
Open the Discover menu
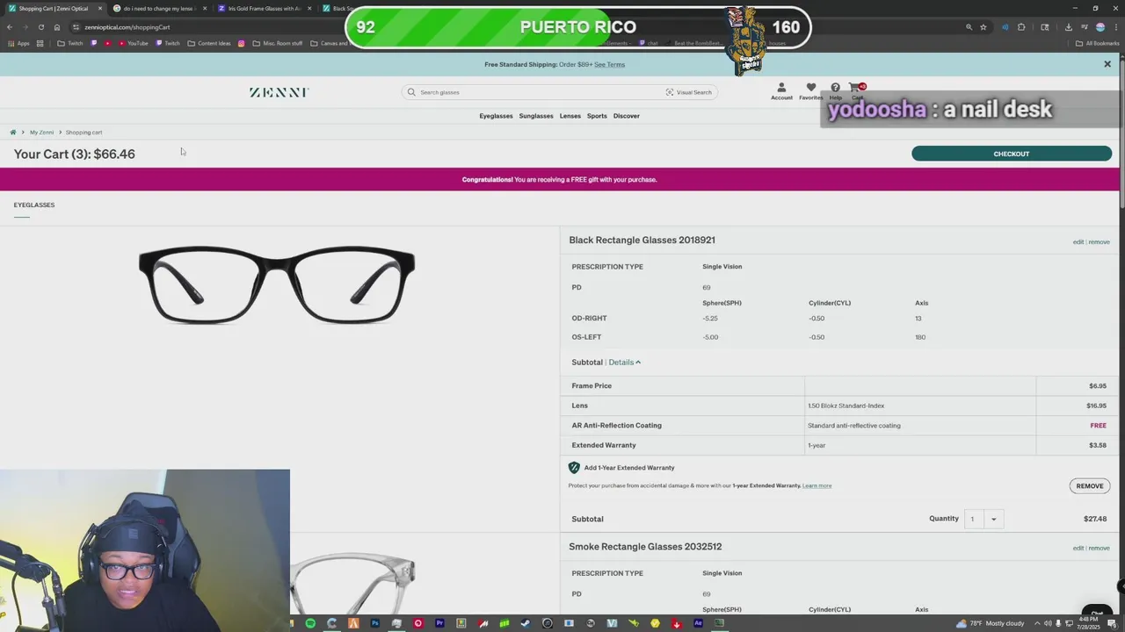coord(627,116)
